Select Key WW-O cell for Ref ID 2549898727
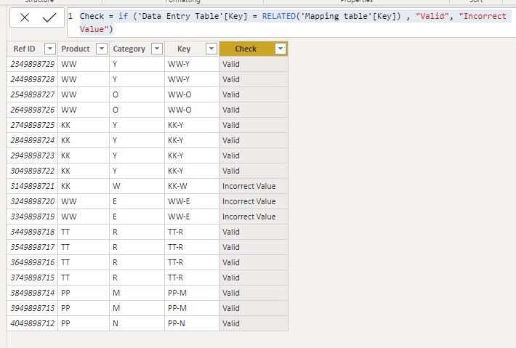 coord(192,94)
